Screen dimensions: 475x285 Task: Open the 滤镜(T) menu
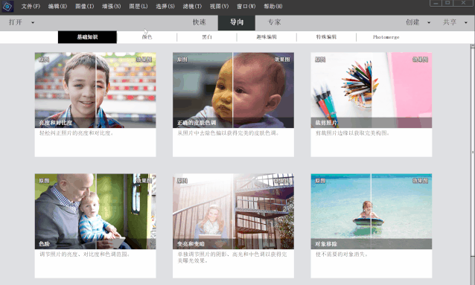coord(192,6)
